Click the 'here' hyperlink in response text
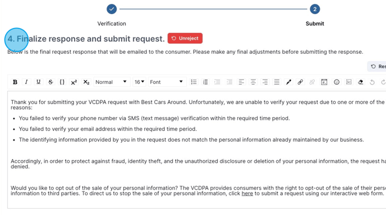 [x=247, y=193]
